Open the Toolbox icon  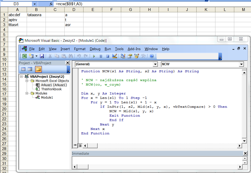click(143, 56)
